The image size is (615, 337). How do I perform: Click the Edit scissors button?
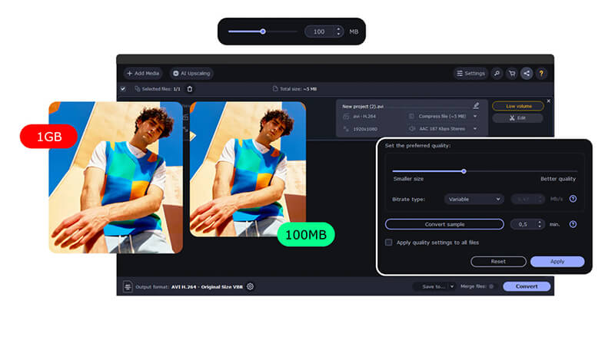tap(518, 118)
